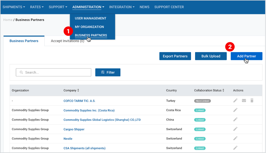Viewport: 266px width, 153px height.
Task: Open the Cargoo Shipper company link
Action: [74, 129]
